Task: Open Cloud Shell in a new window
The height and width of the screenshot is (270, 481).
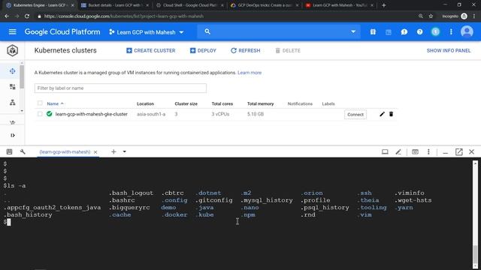Action: pyautogui.click(x=459, y=151)
